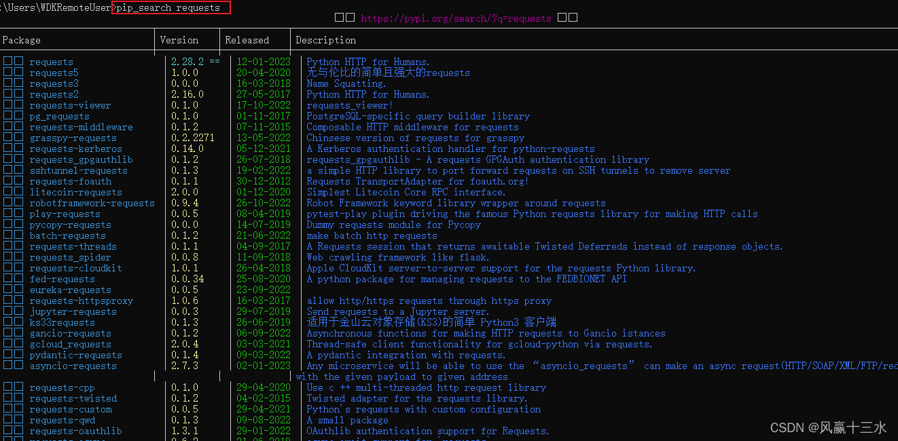
Task: Select the requests3 package name
Action: point(54,83)
